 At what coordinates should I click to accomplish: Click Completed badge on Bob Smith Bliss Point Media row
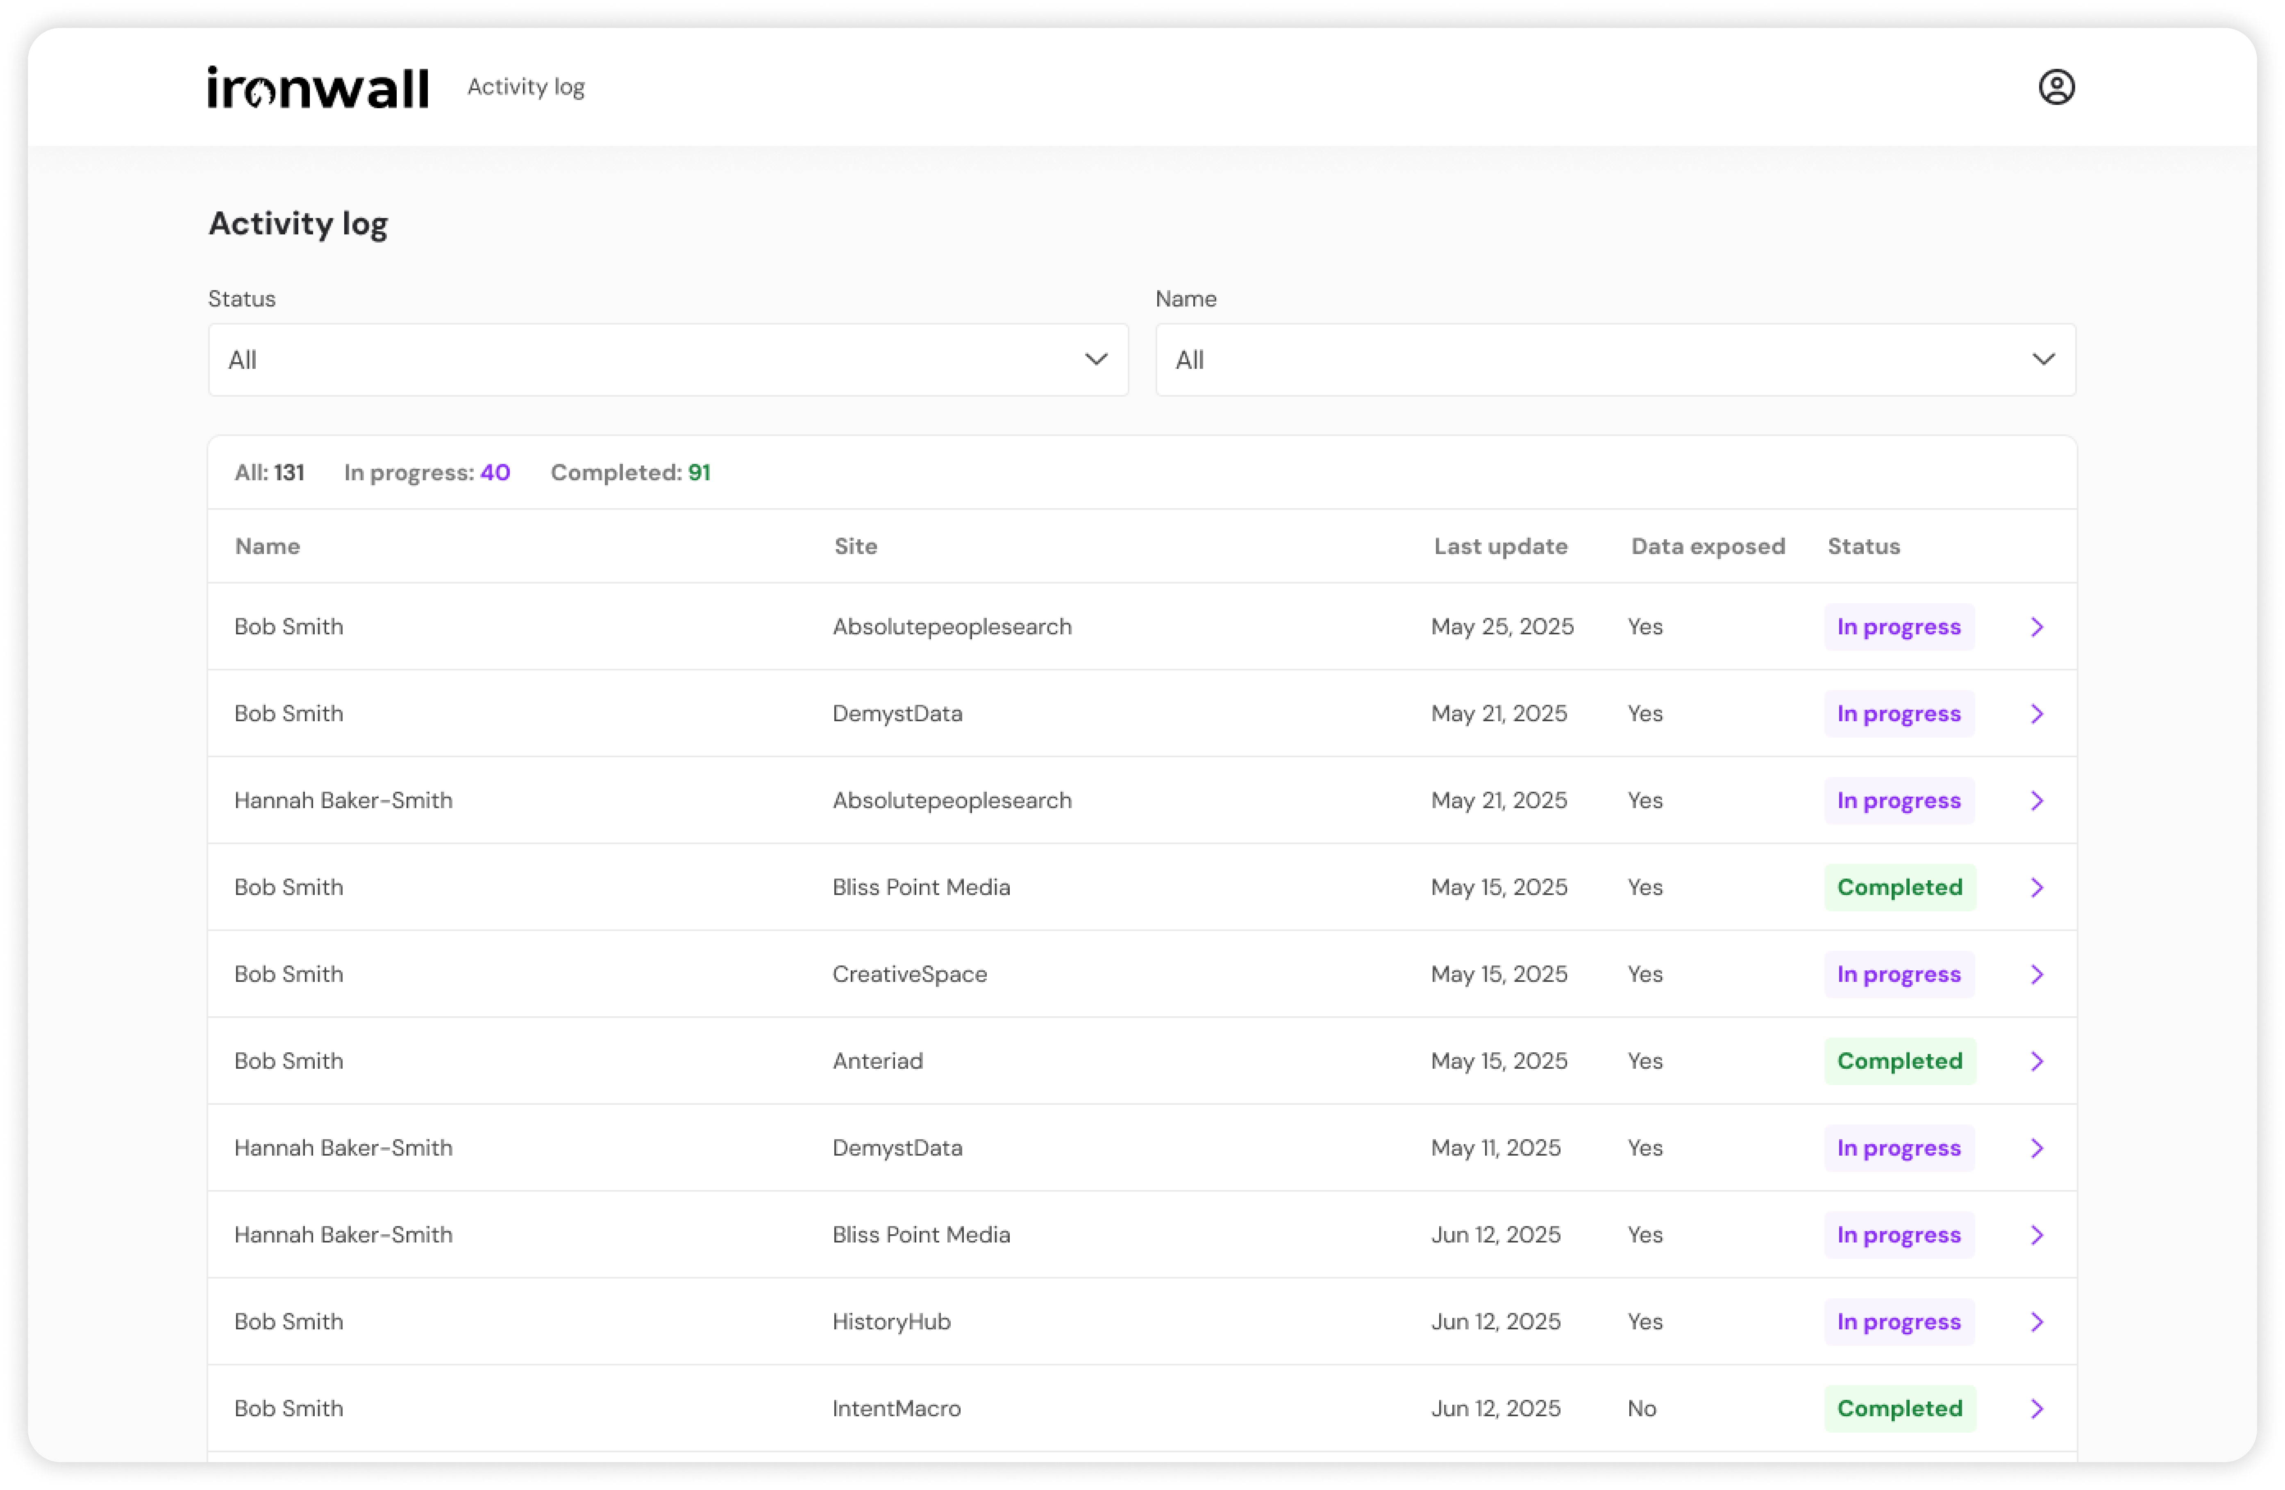(1900, 888)
